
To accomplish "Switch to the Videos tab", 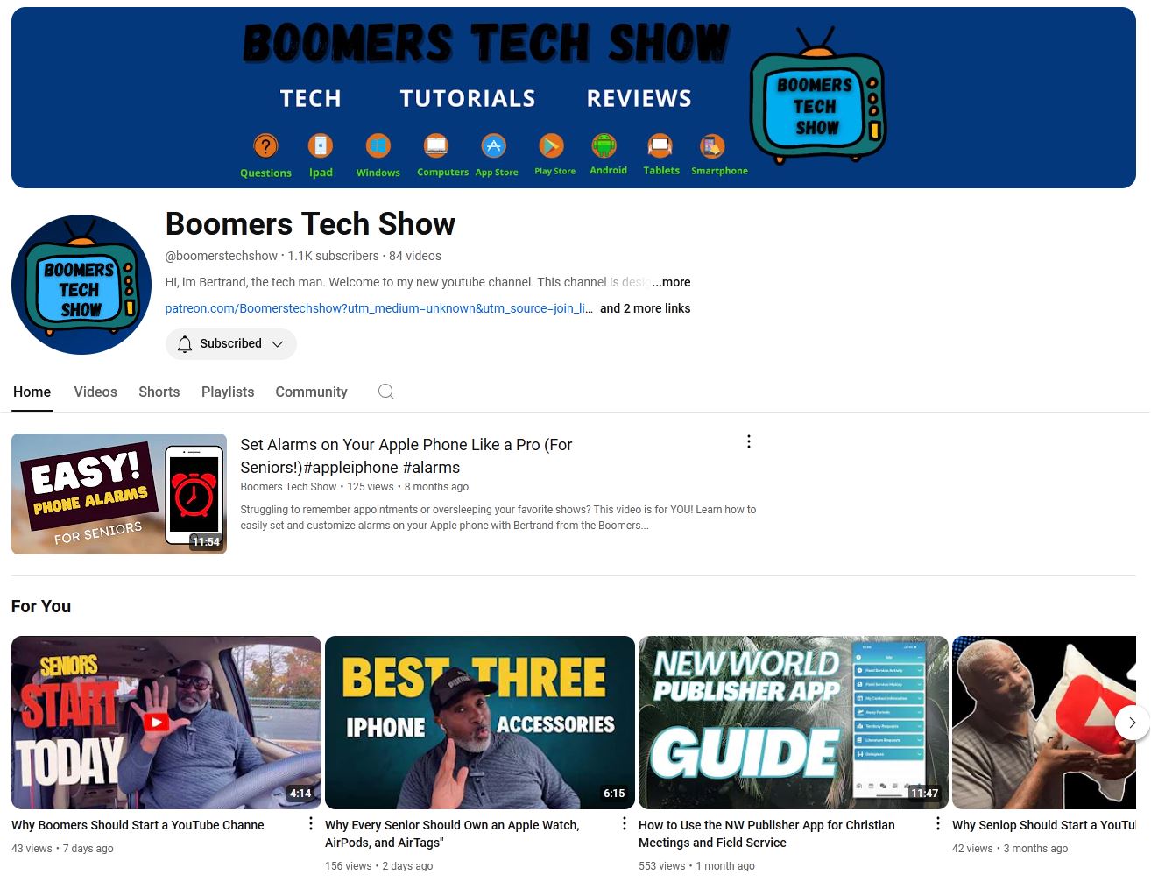I will (95, 392).
